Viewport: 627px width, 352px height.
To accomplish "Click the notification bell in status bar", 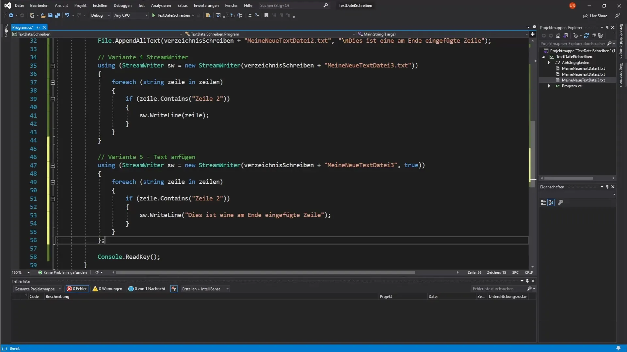I will [618, 348].
